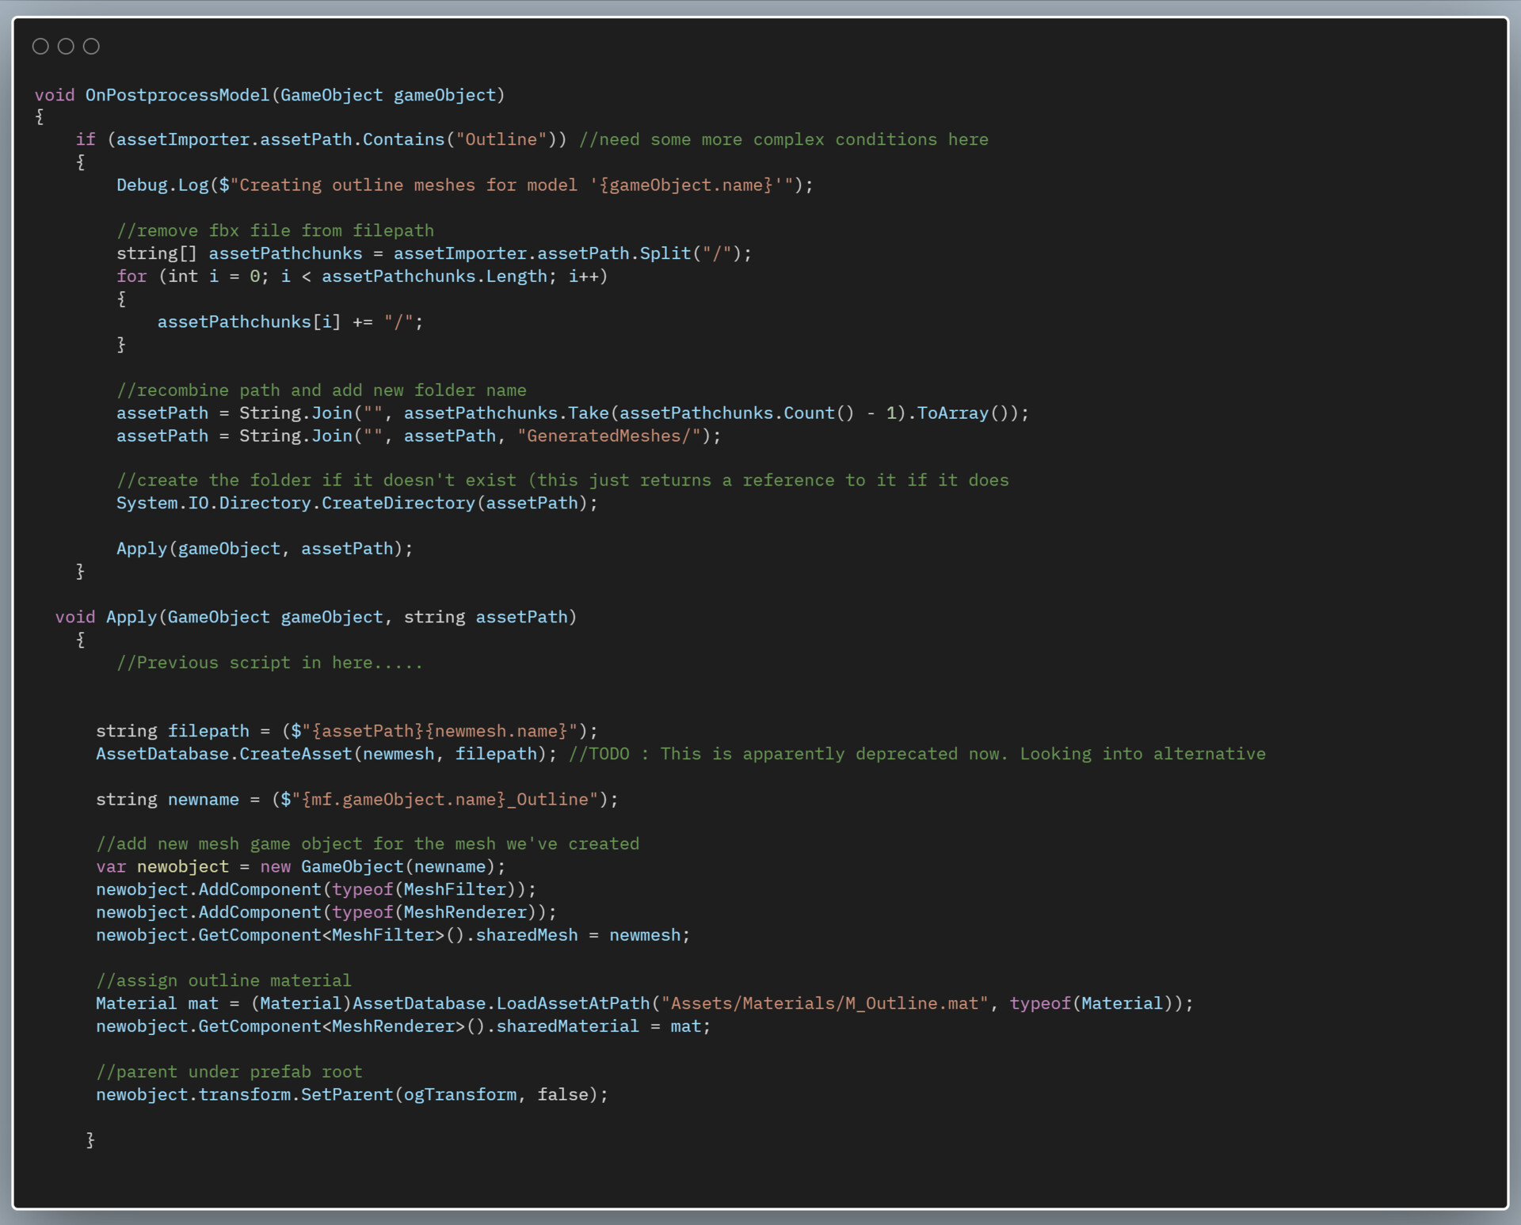Click the "void Apply(GameObject gameObject, string assetPath)" signature

tap(316, 617)
